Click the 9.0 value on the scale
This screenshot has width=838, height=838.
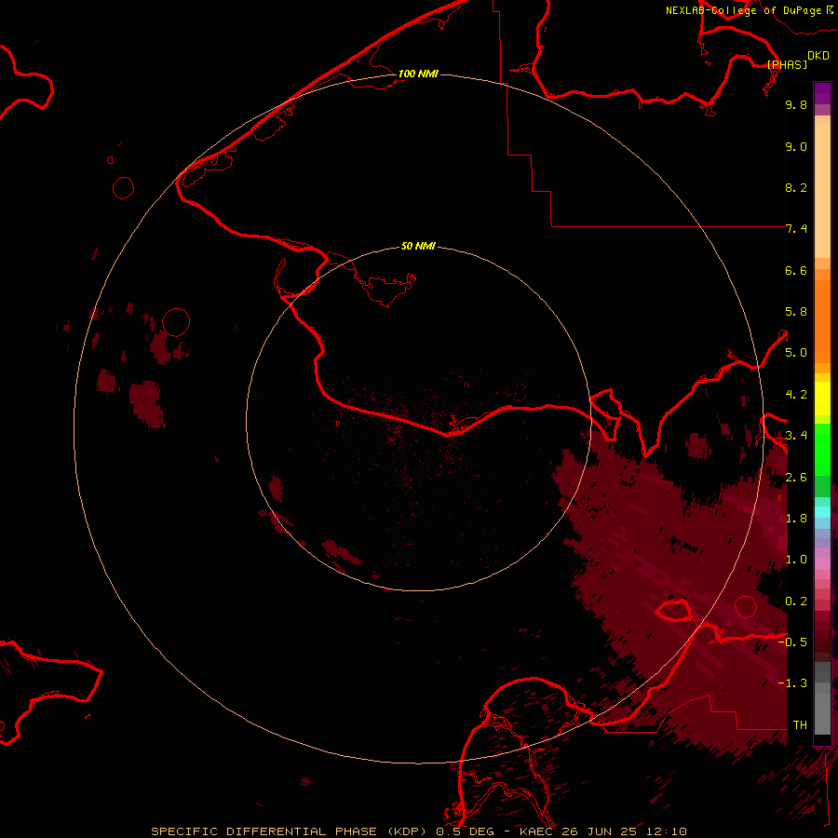pos(796,146)
